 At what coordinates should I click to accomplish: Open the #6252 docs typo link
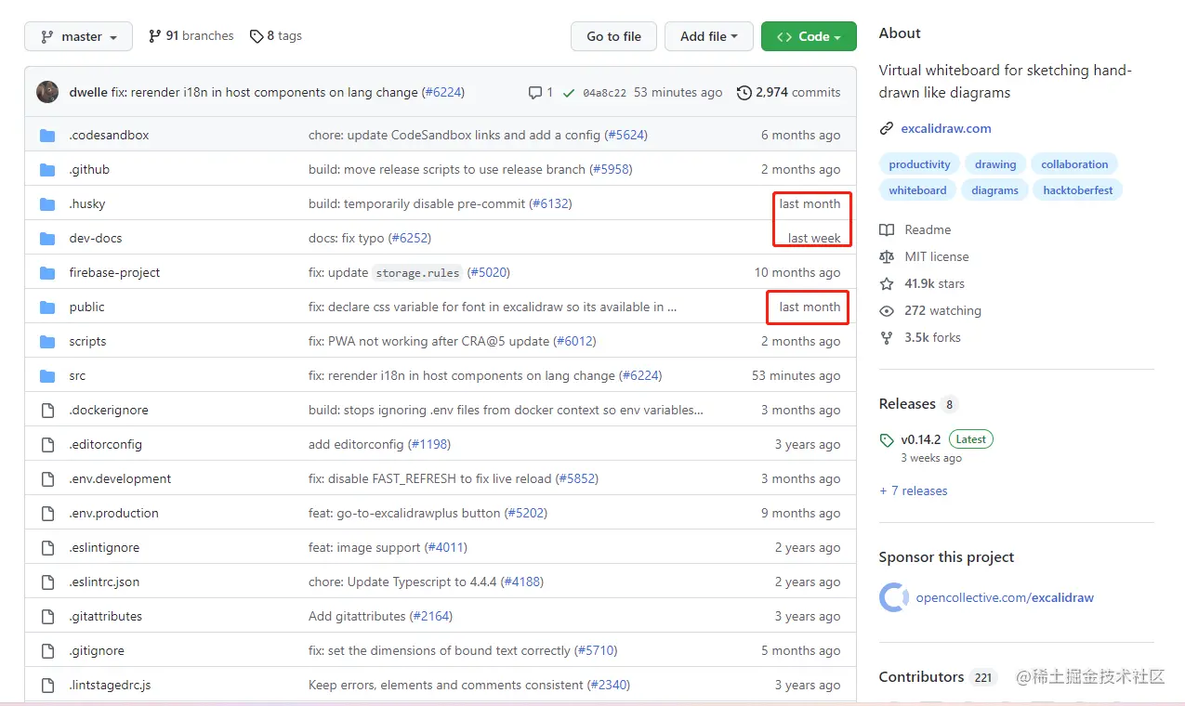(x=410, y=238)
